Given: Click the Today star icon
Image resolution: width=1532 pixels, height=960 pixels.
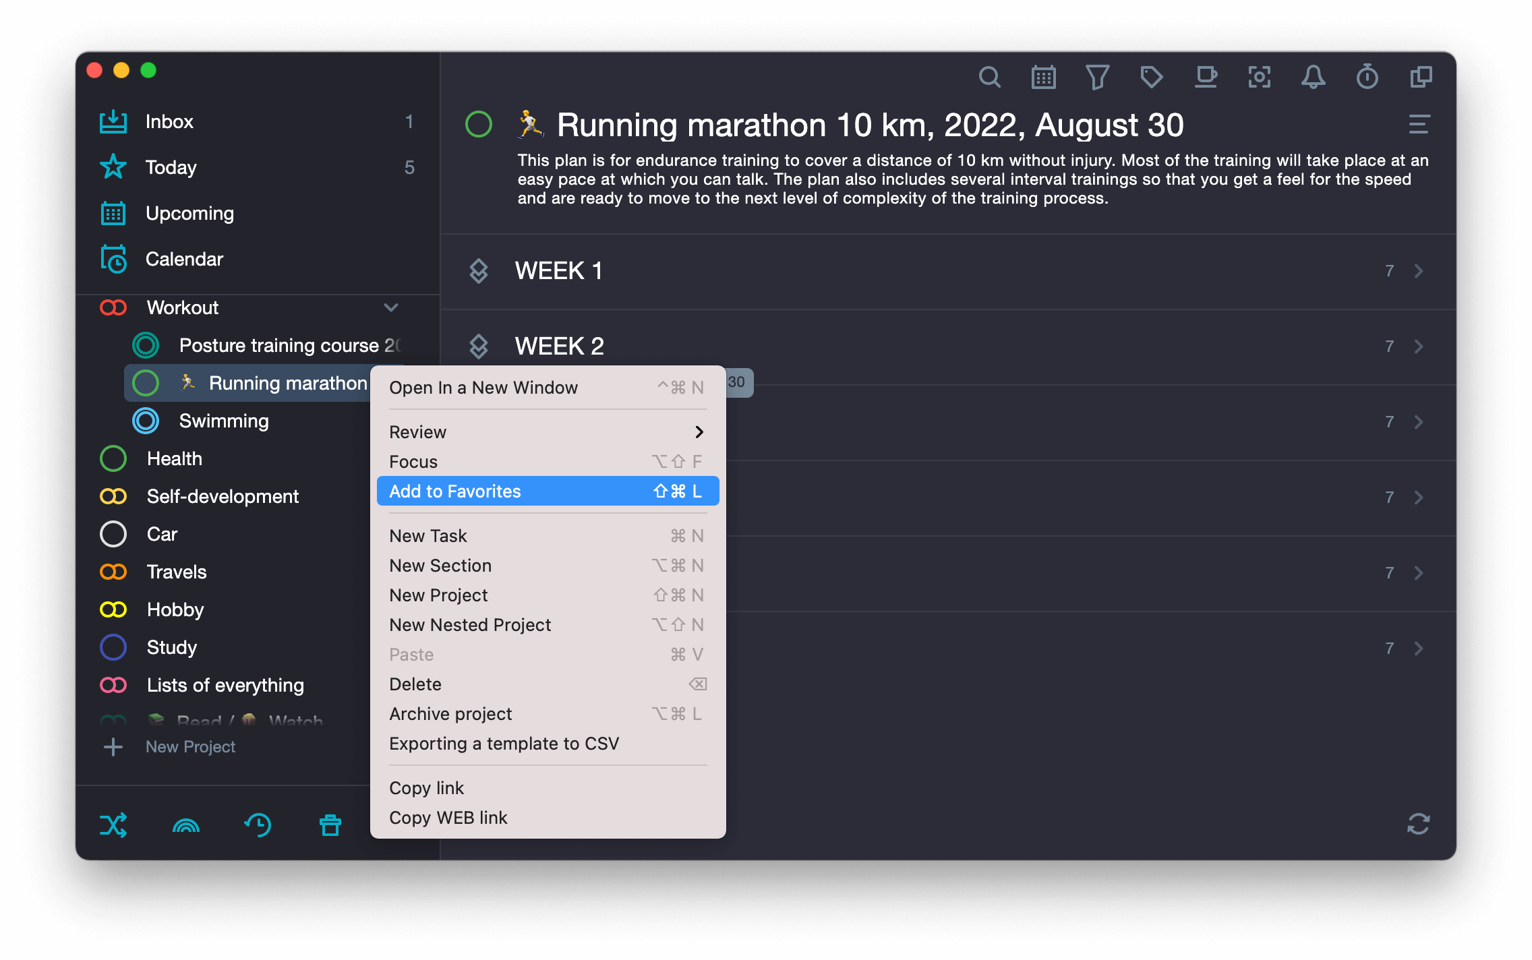Looking at the screenshot, I should click(x=113, y=167).
